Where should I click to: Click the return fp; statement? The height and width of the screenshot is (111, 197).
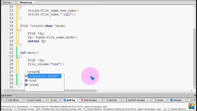pyautogui.click(x=37, y=41)
